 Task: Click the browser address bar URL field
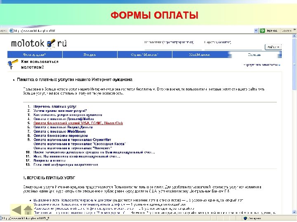pyautogui.click(x=132, y=30)
